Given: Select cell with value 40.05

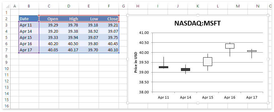Looking at the screenshot, I should pos(49,50).
